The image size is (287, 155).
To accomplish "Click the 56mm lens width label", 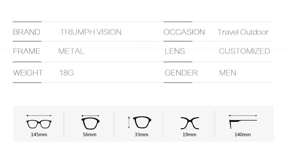I will tap(90, 135).
